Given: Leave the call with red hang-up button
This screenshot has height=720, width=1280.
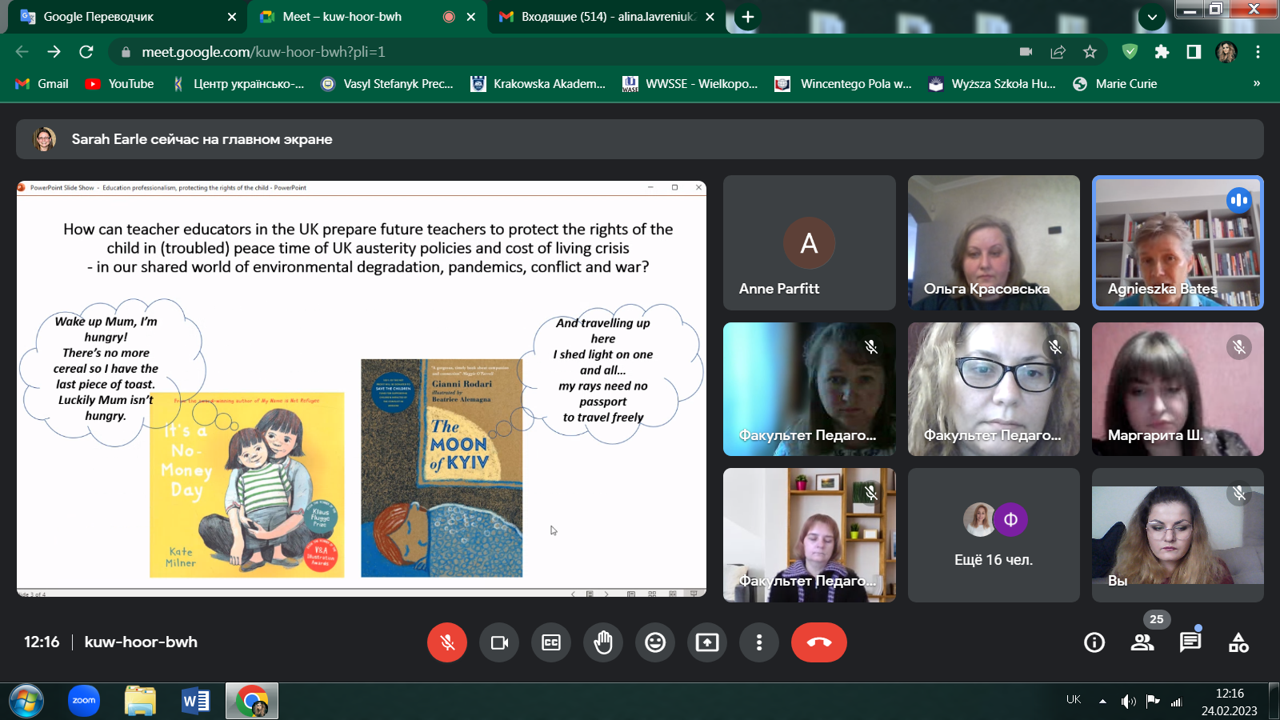Looking at the screenshot, I should coord(819,642).
